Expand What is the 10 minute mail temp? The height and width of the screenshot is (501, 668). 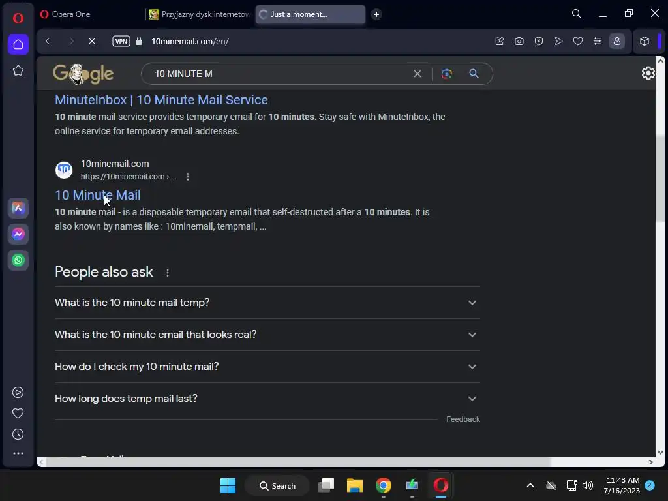[x=267, y=303]
